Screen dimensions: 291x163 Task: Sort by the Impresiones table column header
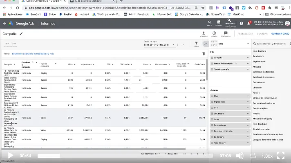point(86,64)
